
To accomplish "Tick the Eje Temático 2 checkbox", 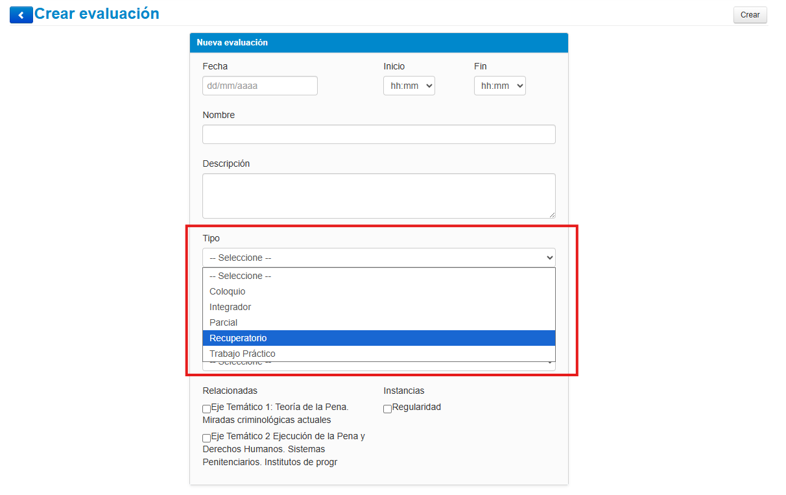I will 206,438.
